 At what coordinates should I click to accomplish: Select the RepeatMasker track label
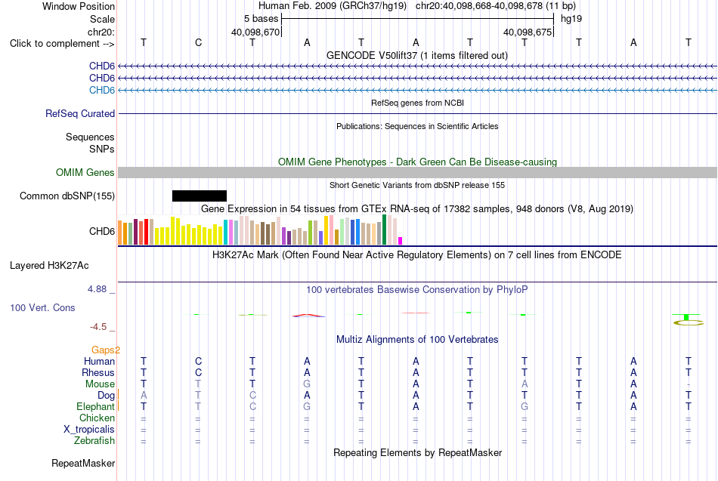(x=83, y=463)
